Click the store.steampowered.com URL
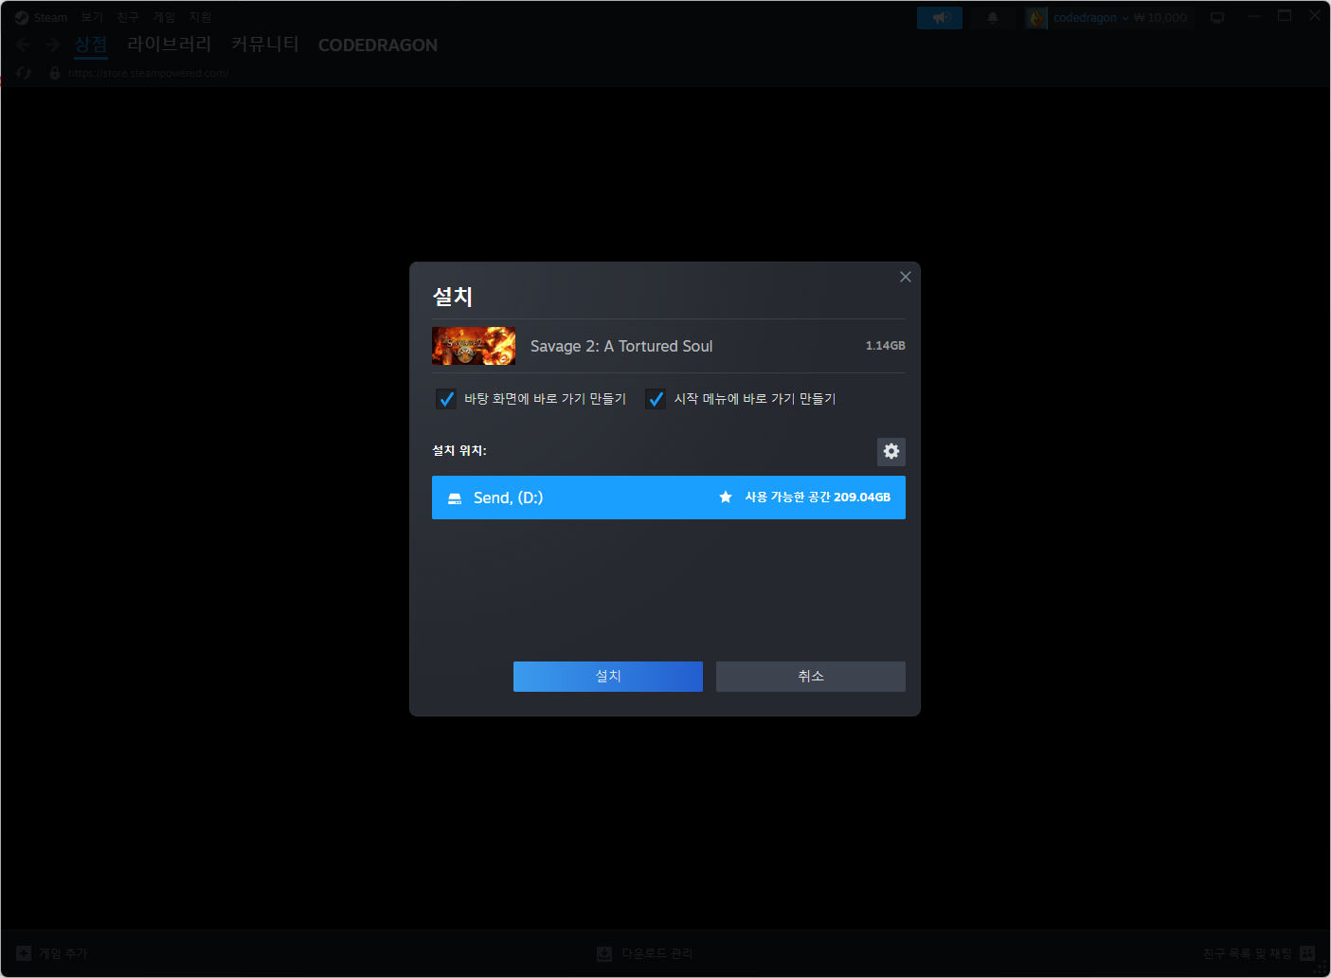This screenshot has height=978, width=1331. tap(148, 73)
